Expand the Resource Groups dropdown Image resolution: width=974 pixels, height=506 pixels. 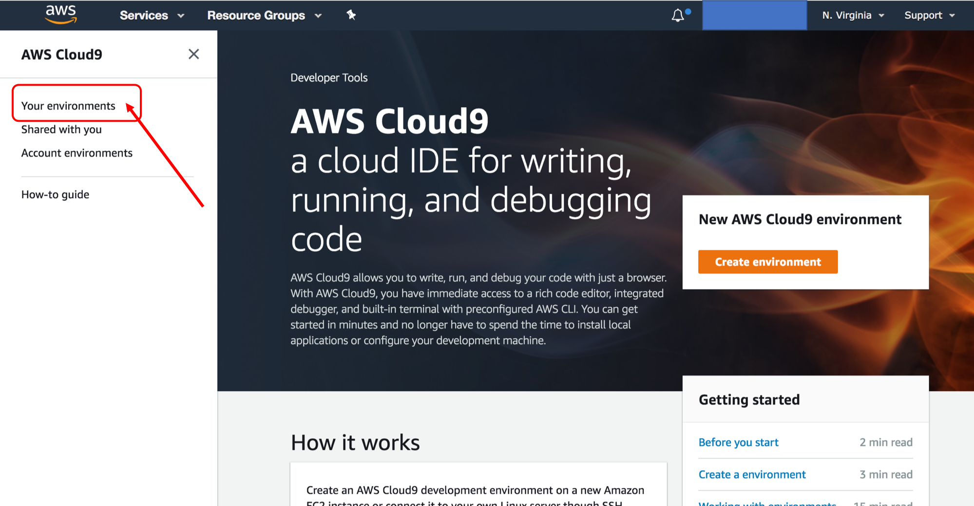[265, 16]
